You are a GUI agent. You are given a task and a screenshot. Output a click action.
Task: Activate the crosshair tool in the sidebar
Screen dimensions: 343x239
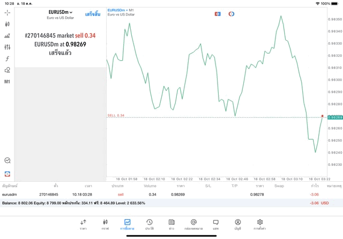click(x=7, y=13)
